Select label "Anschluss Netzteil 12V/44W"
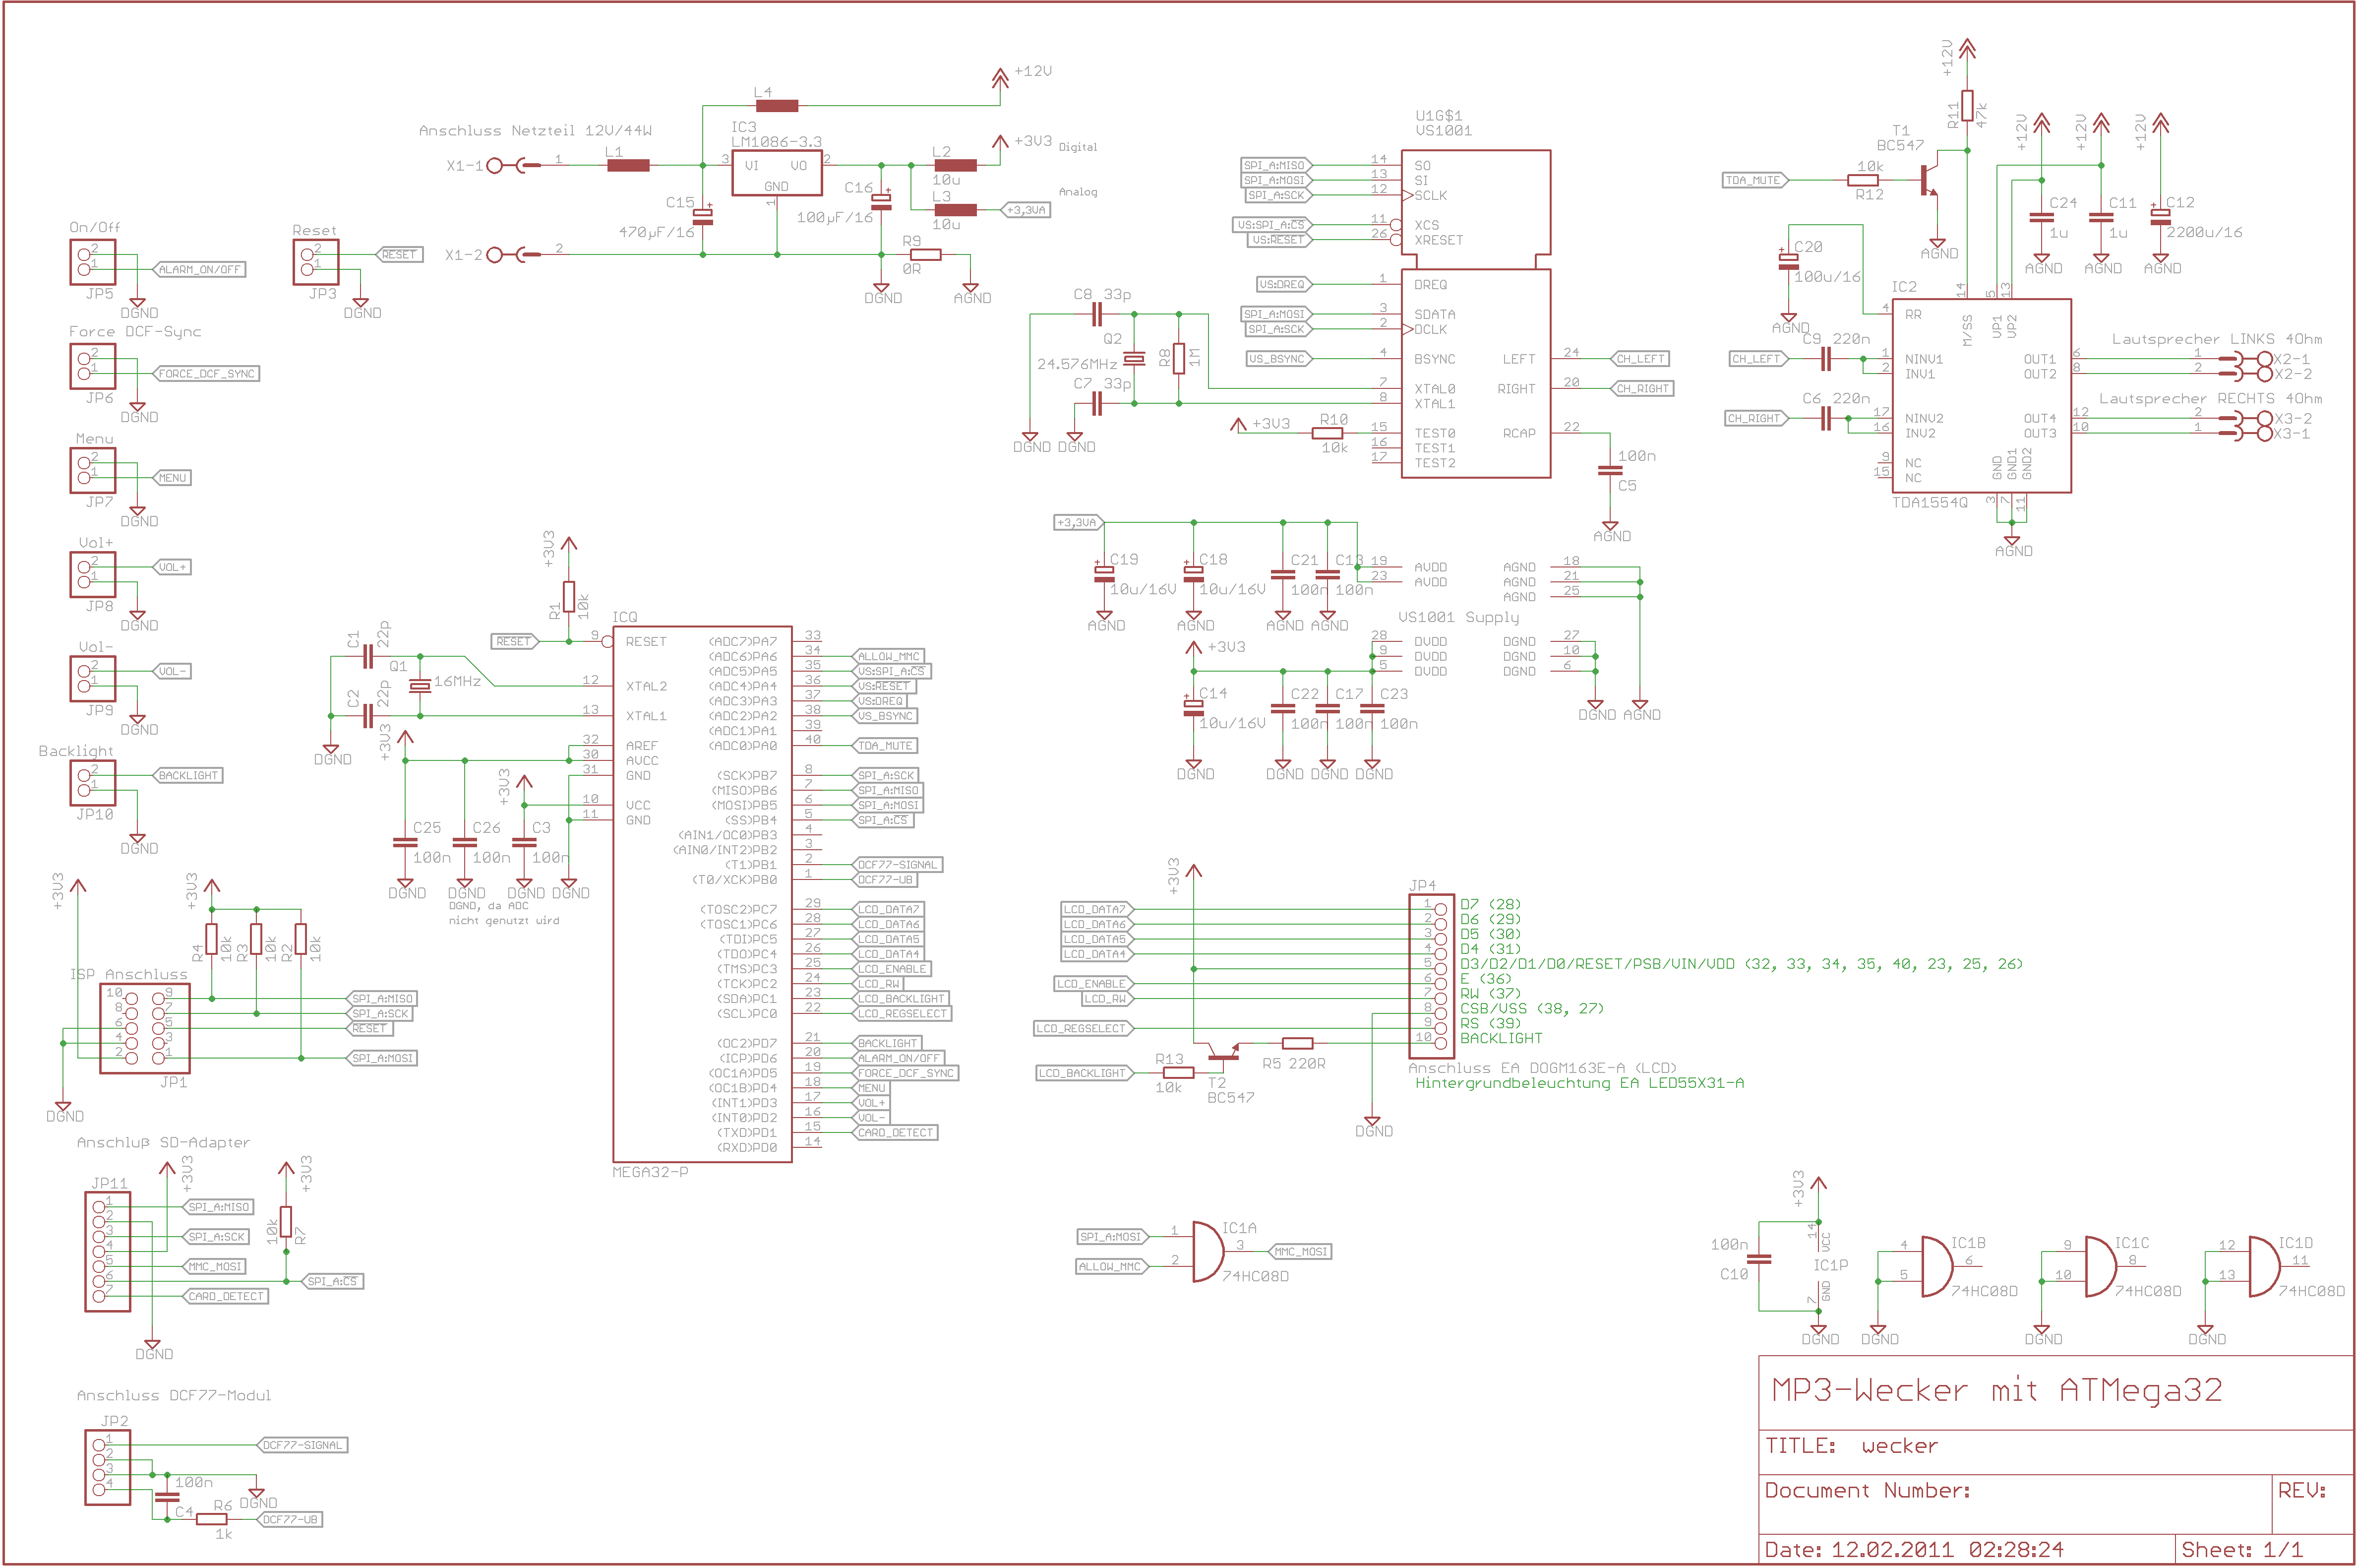 pyautogui.click(x=535, y=130)
